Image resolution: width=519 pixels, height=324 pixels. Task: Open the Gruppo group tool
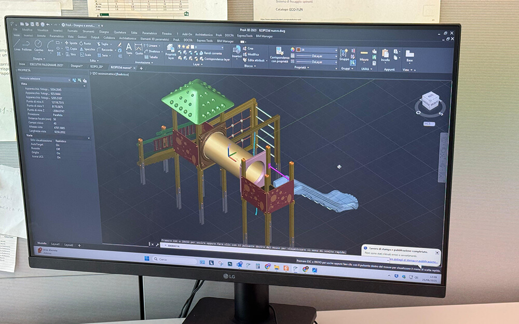coord(344,55)
